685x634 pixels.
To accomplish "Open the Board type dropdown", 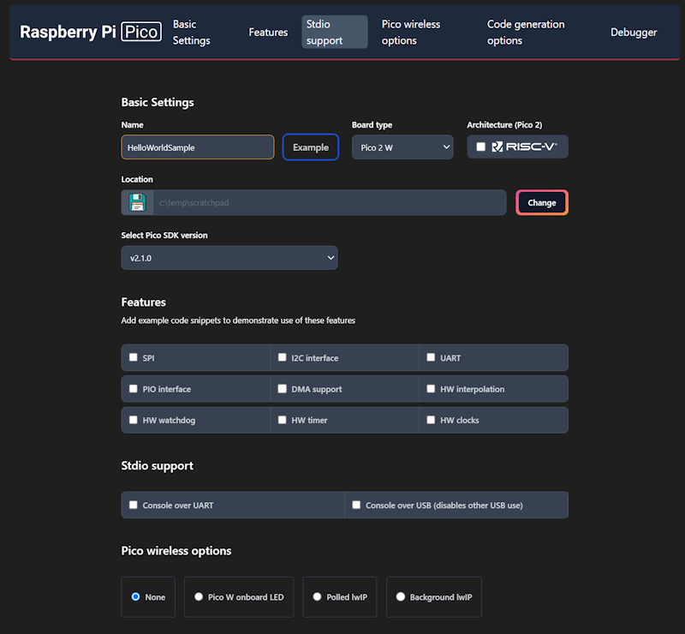I will pos(402,147).
